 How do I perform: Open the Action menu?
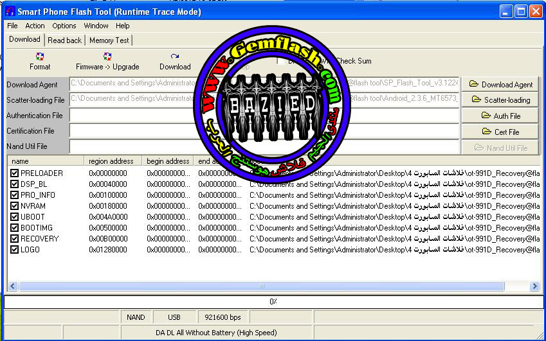[x=35, y=26]
